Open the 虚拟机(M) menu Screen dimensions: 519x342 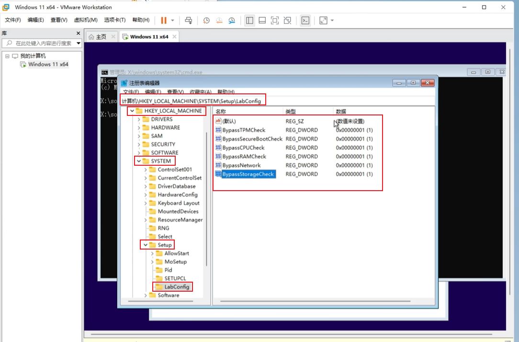coord(86,20)
